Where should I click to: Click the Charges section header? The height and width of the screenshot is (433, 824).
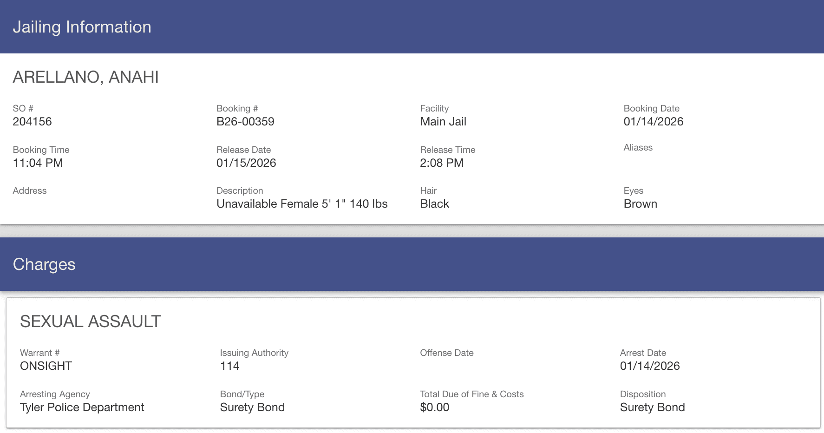point(44,264)
